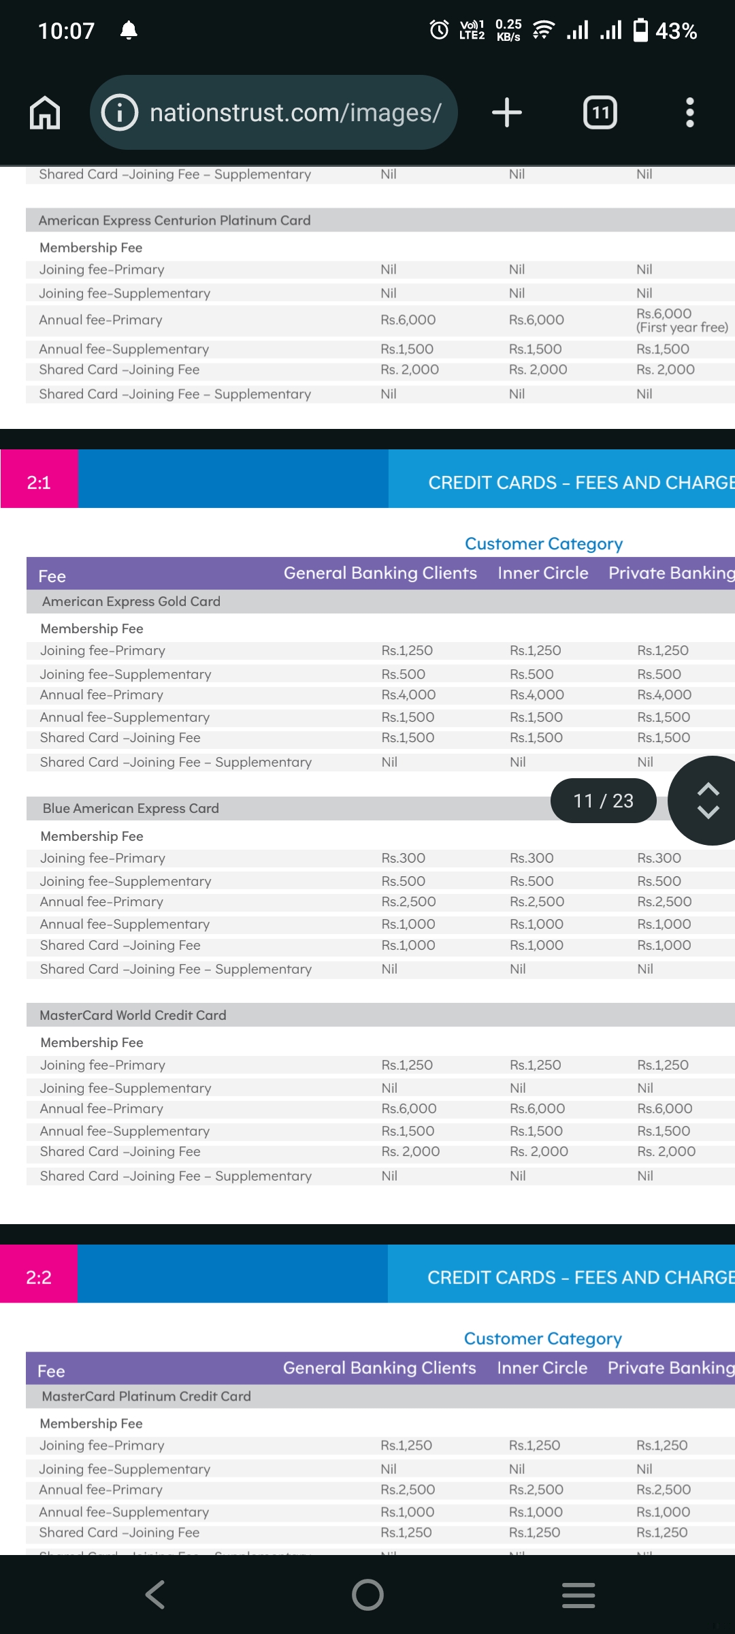Viewport: 735px width, 1634px height.
Task: Click the nationstrust.com URL address field
Action: (x=295, y=112)
